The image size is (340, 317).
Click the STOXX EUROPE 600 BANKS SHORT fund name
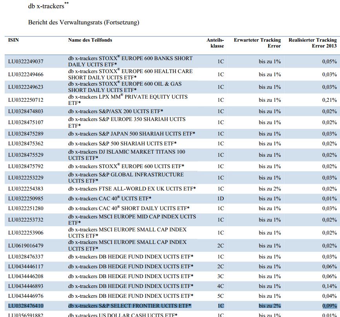point(130,61)
